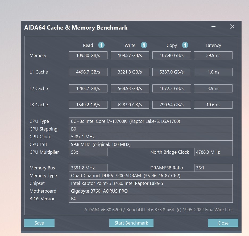Viewport: 249px width, 236px height.
Task: Click BIOS Version field F4
Action: (151, 199)
